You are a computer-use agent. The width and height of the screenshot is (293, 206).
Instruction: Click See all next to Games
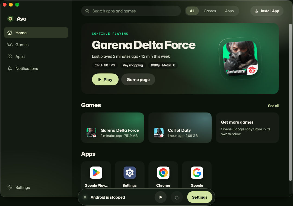point(273,106)
